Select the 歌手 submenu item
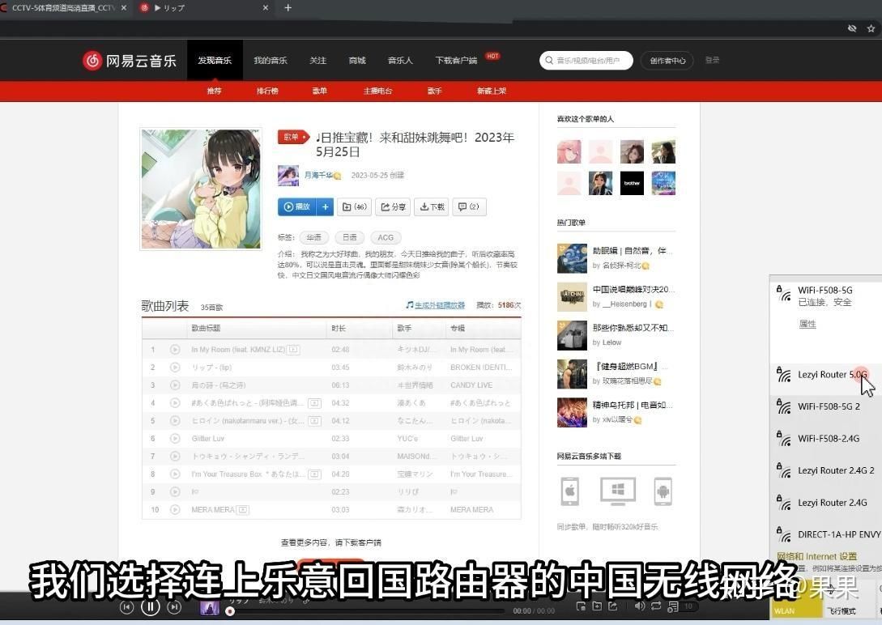882x625 pixels. [434, 91]
